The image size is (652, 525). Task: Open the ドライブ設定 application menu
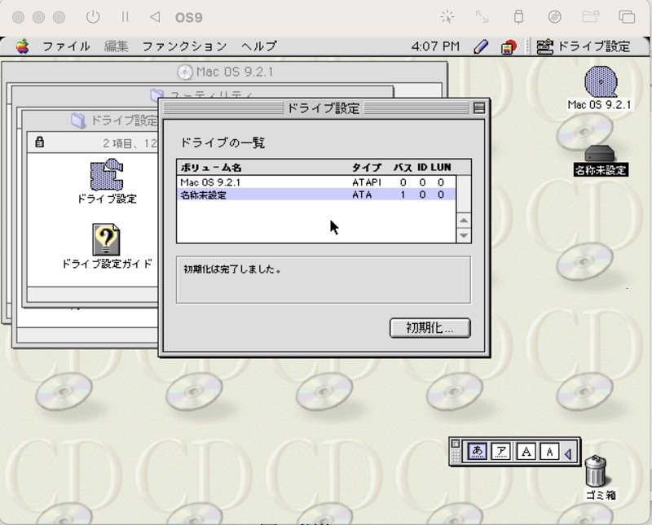(x=583, y=46)
